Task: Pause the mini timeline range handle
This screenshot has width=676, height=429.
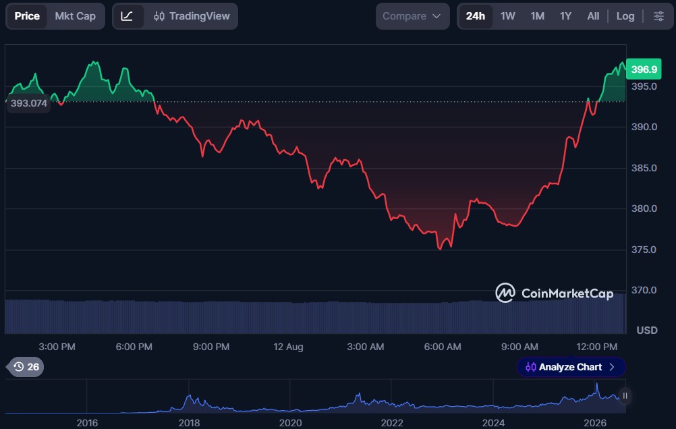Action: pos(625,396)
